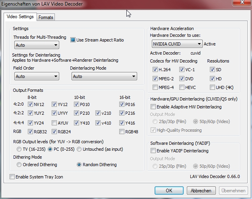Screen dimensions: 252x199
Task: Select Ordered Dithering mode
Action: (19, 165)
